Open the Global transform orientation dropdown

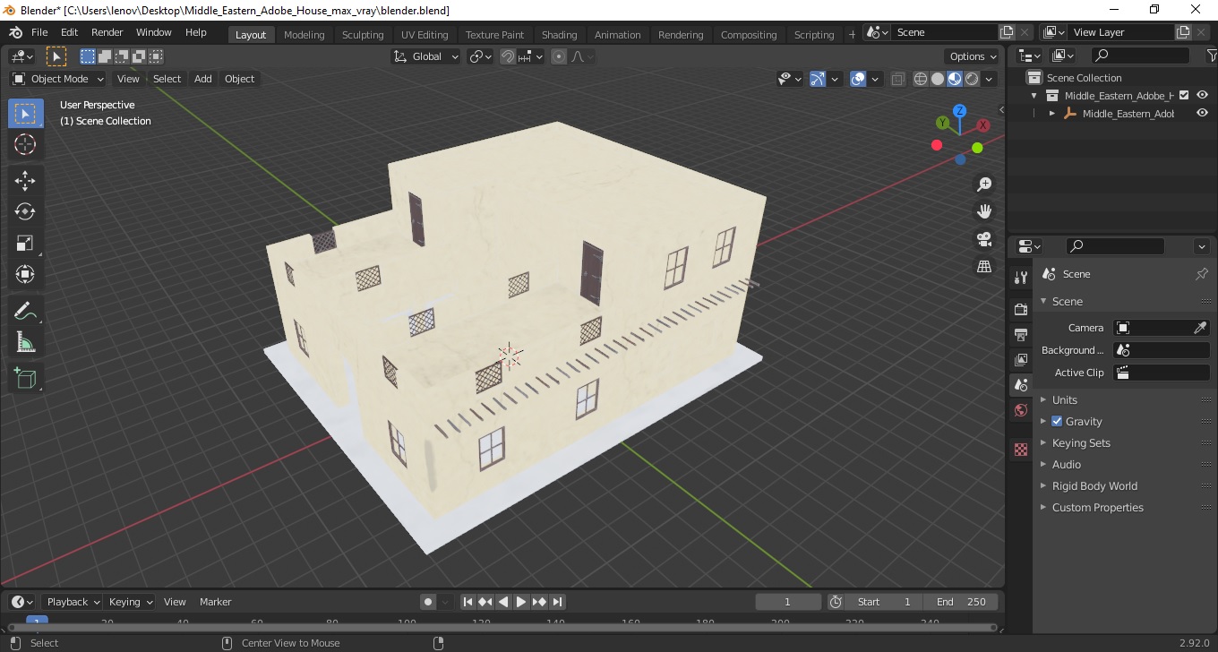(x=426, y=56)
